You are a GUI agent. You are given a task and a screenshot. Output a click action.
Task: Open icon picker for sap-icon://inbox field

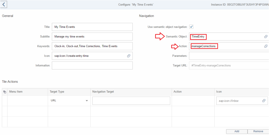(x=264, y=101)
